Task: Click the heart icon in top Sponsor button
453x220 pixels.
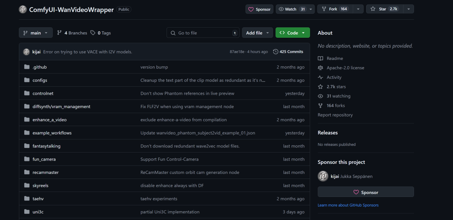Action: [251, 9]
